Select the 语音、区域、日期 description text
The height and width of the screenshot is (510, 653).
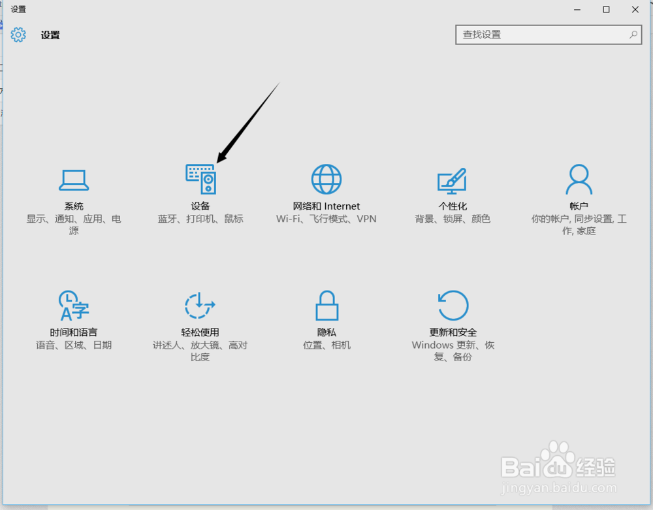tap(73, 345)
